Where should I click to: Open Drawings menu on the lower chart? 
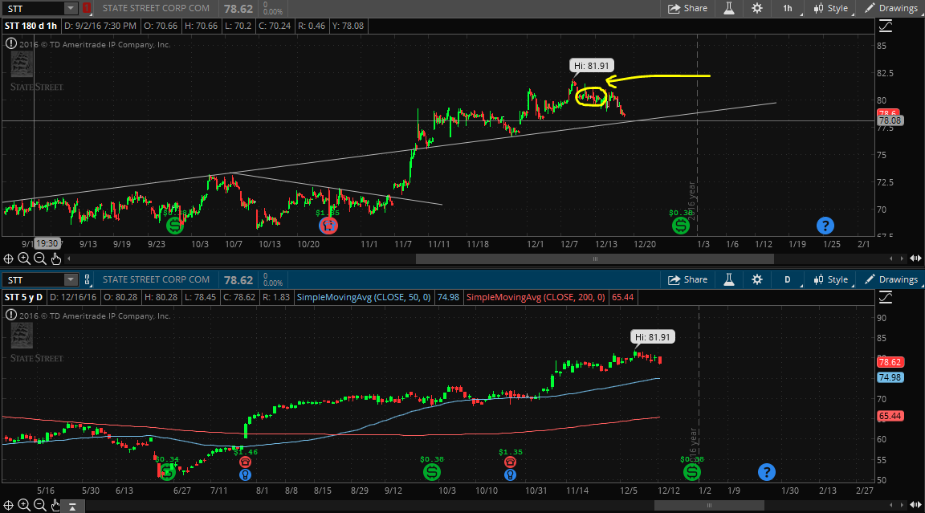(890, 279)
